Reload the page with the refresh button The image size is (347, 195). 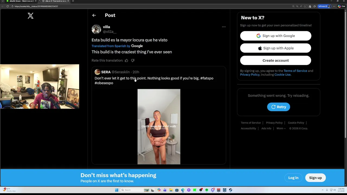tap(7, 6)
